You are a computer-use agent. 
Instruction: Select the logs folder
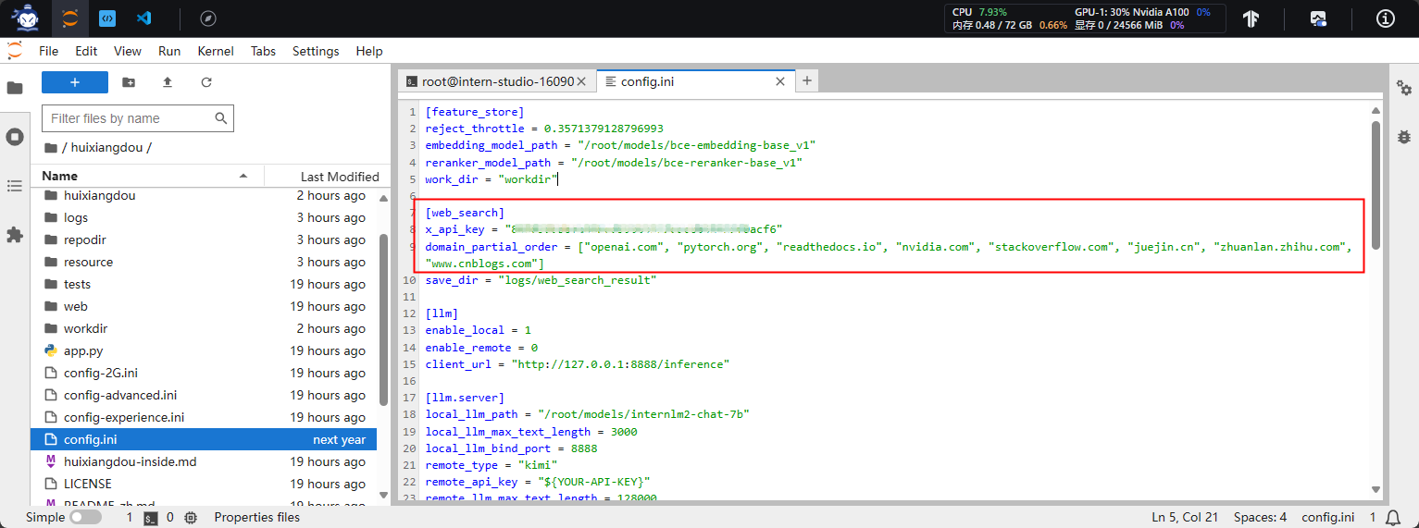point(204,217)
